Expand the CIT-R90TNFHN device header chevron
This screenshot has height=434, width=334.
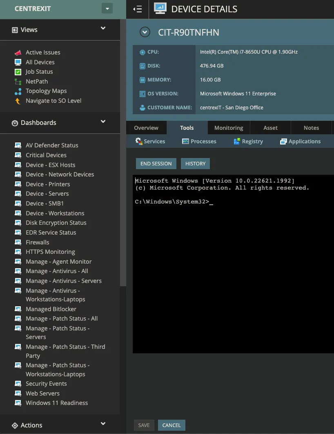coord(145,32)
